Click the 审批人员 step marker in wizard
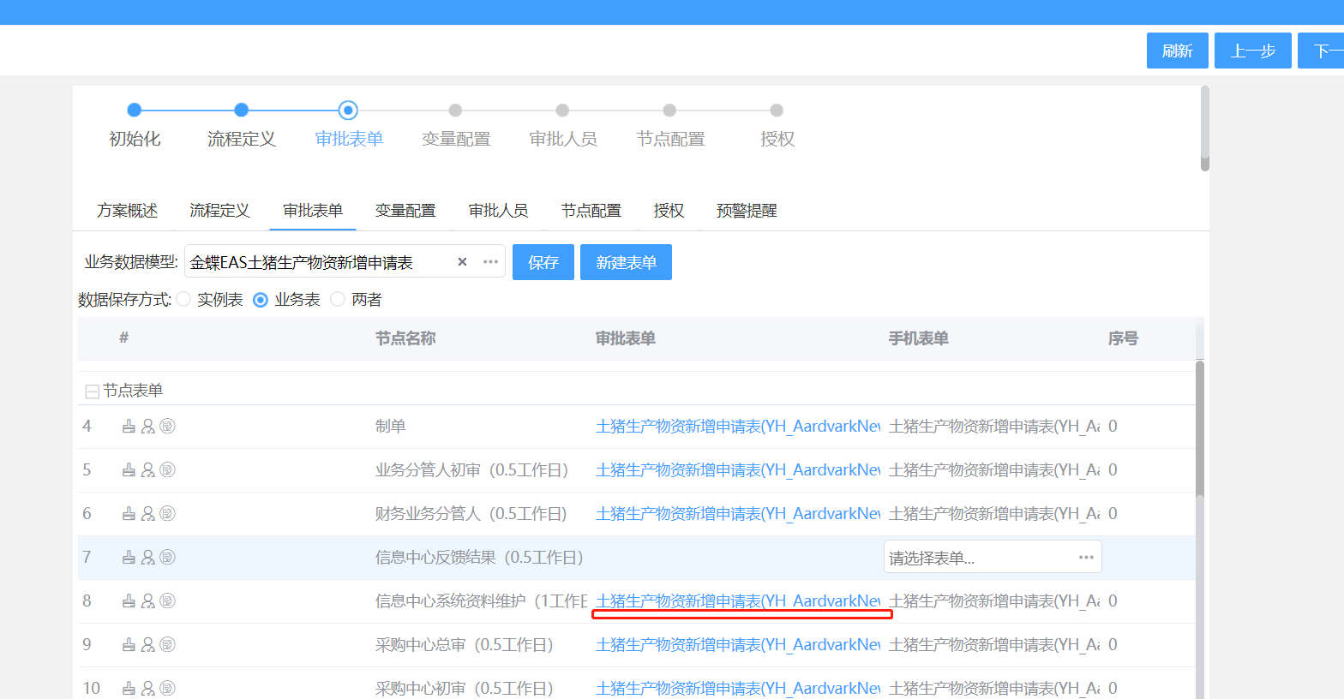1344x699 pixels. (x=562, y=111)
